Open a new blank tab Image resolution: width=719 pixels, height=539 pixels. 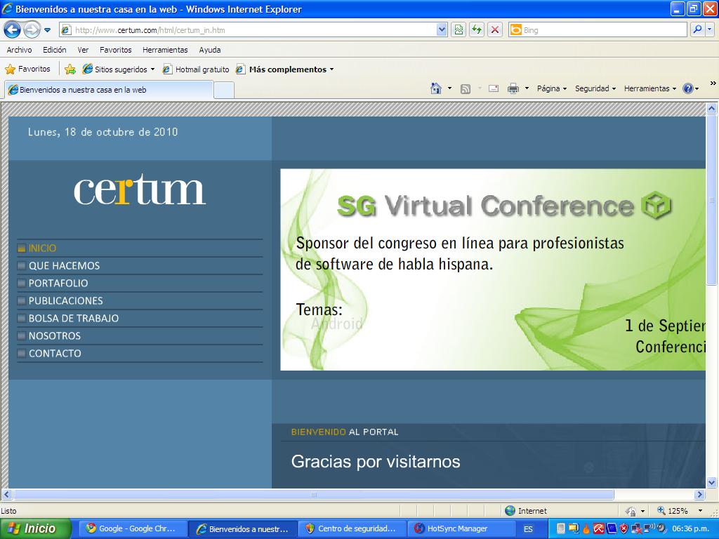(224, 90)
